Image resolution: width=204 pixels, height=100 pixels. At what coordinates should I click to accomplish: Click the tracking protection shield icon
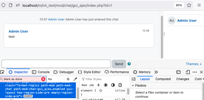3,5
